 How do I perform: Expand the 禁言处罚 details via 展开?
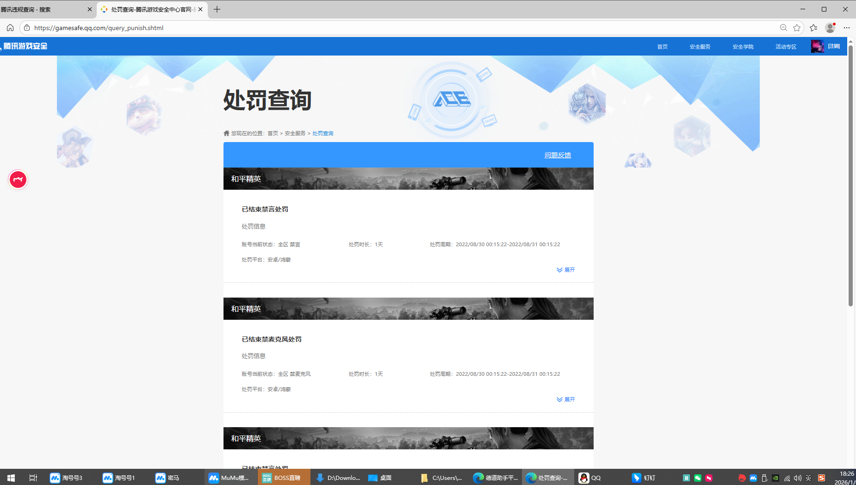pyautogui.click(x=565, y=269)
